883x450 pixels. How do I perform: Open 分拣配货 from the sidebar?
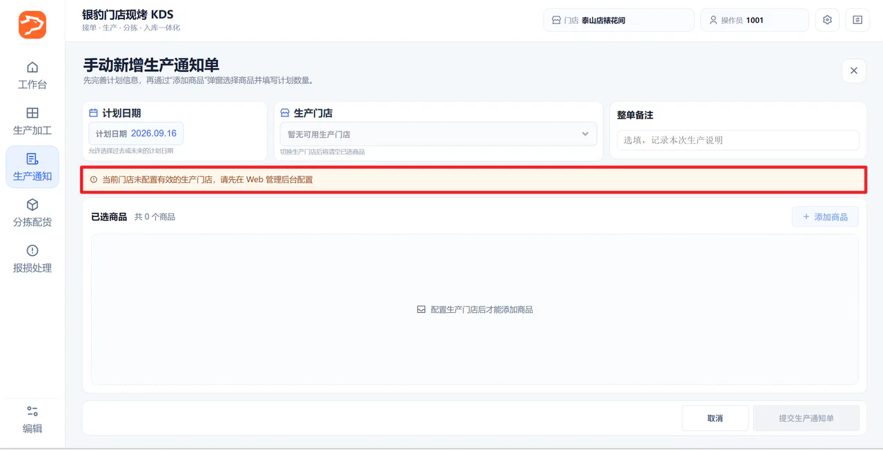32,213
